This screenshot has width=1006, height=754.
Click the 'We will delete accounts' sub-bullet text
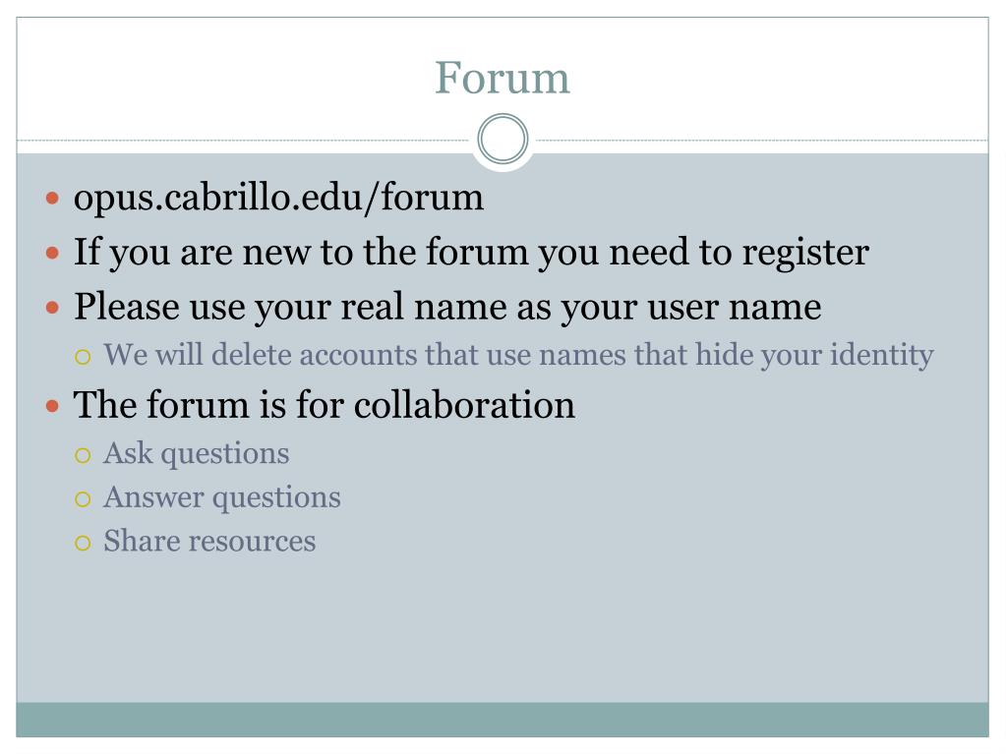click(518, 356)
